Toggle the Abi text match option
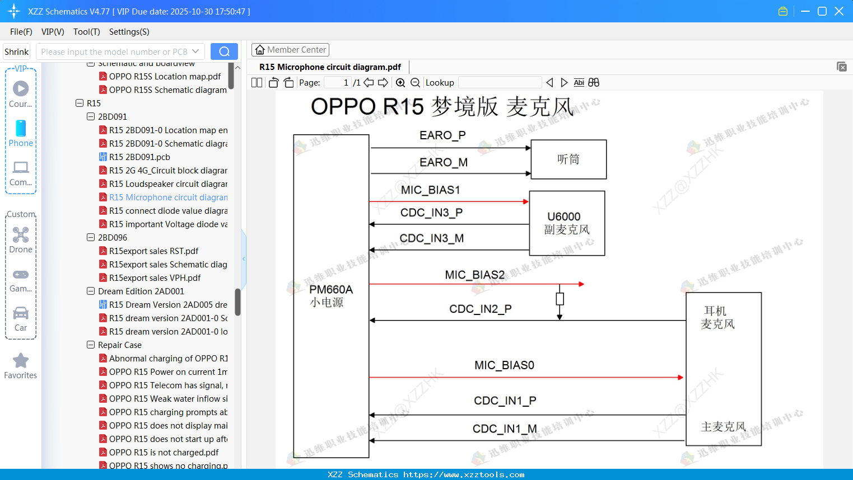Image resolution: width=853 pixels, height=480 pixels. [x=579, y=82]
